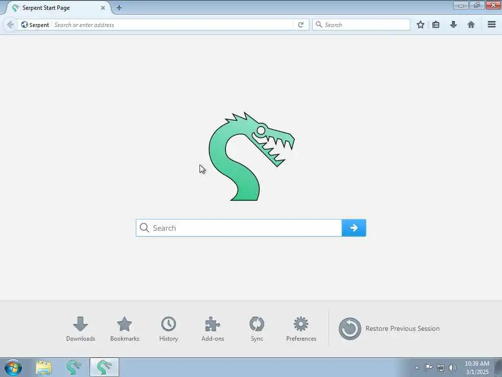
Task: Open Sync from the start page
Action: (x=257, y=329)
